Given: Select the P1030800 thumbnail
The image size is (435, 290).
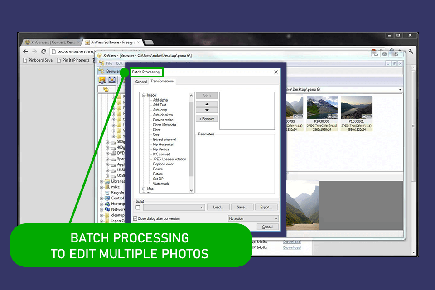Looking at the screenshot, I should click(x=322, y=113).
